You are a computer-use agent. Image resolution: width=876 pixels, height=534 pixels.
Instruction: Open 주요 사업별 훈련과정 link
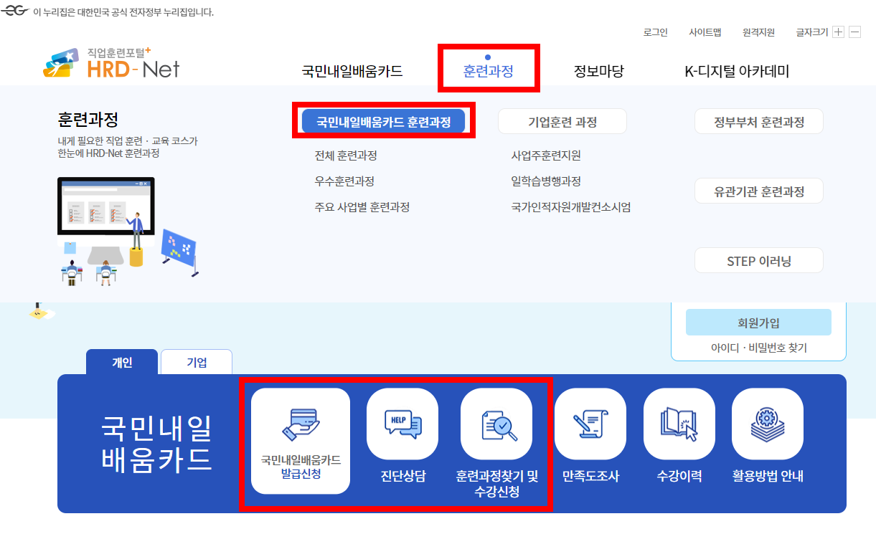pyautogui.click(x=362, y=207)
